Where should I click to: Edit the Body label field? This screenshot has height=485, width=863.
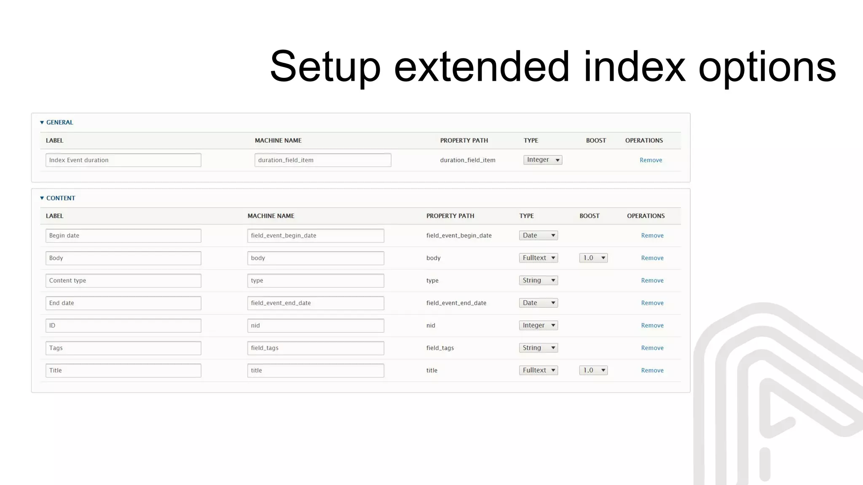point(123,258)
